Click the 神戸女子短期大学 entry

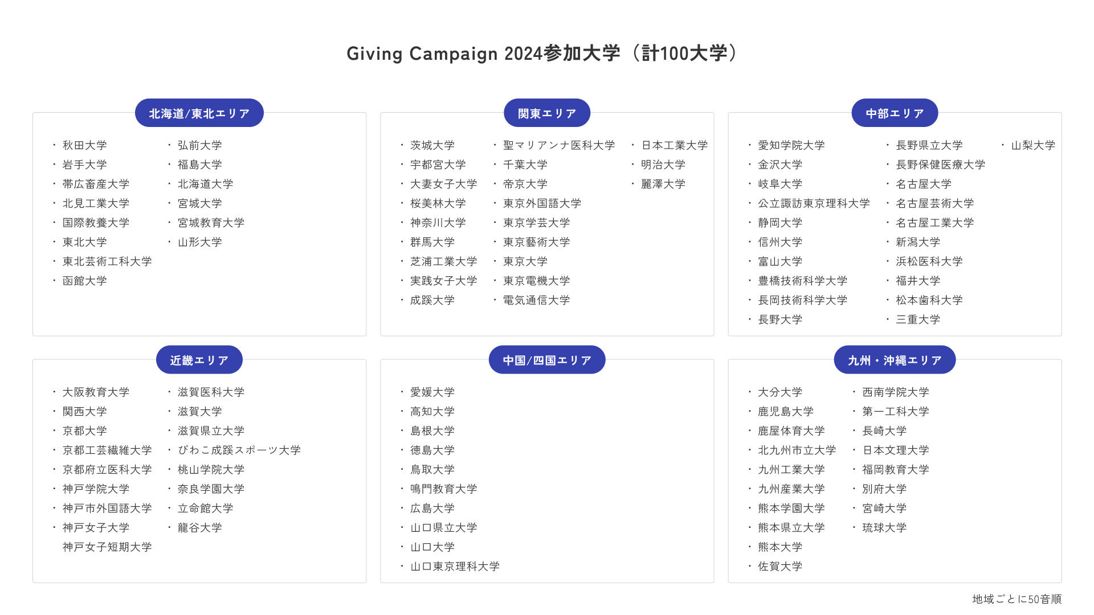pyautogui.click(x=107, y=547)
